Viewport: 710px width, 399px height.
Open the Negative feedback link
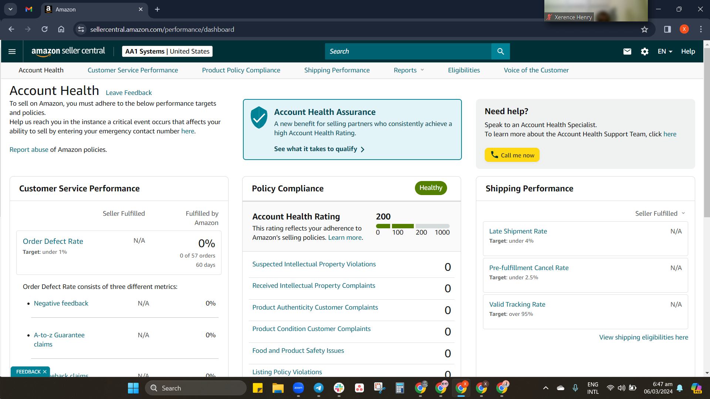61,303
